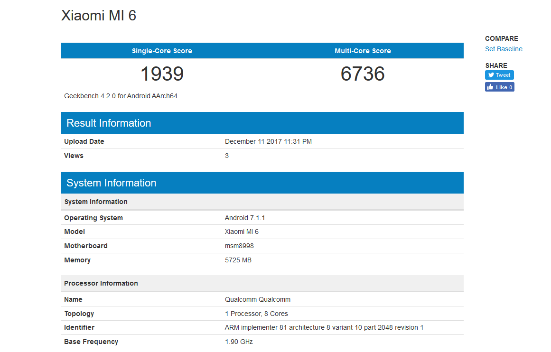Click the COMPARE sidebar heading
The width and height of the screenshot is (551, 352).
click(502, 38)
